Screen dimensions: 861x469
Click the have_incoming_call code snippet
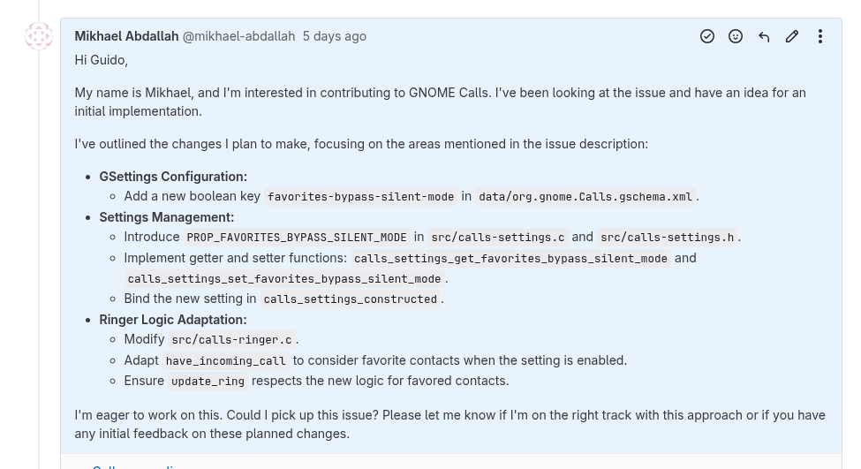tap(226, 361)
